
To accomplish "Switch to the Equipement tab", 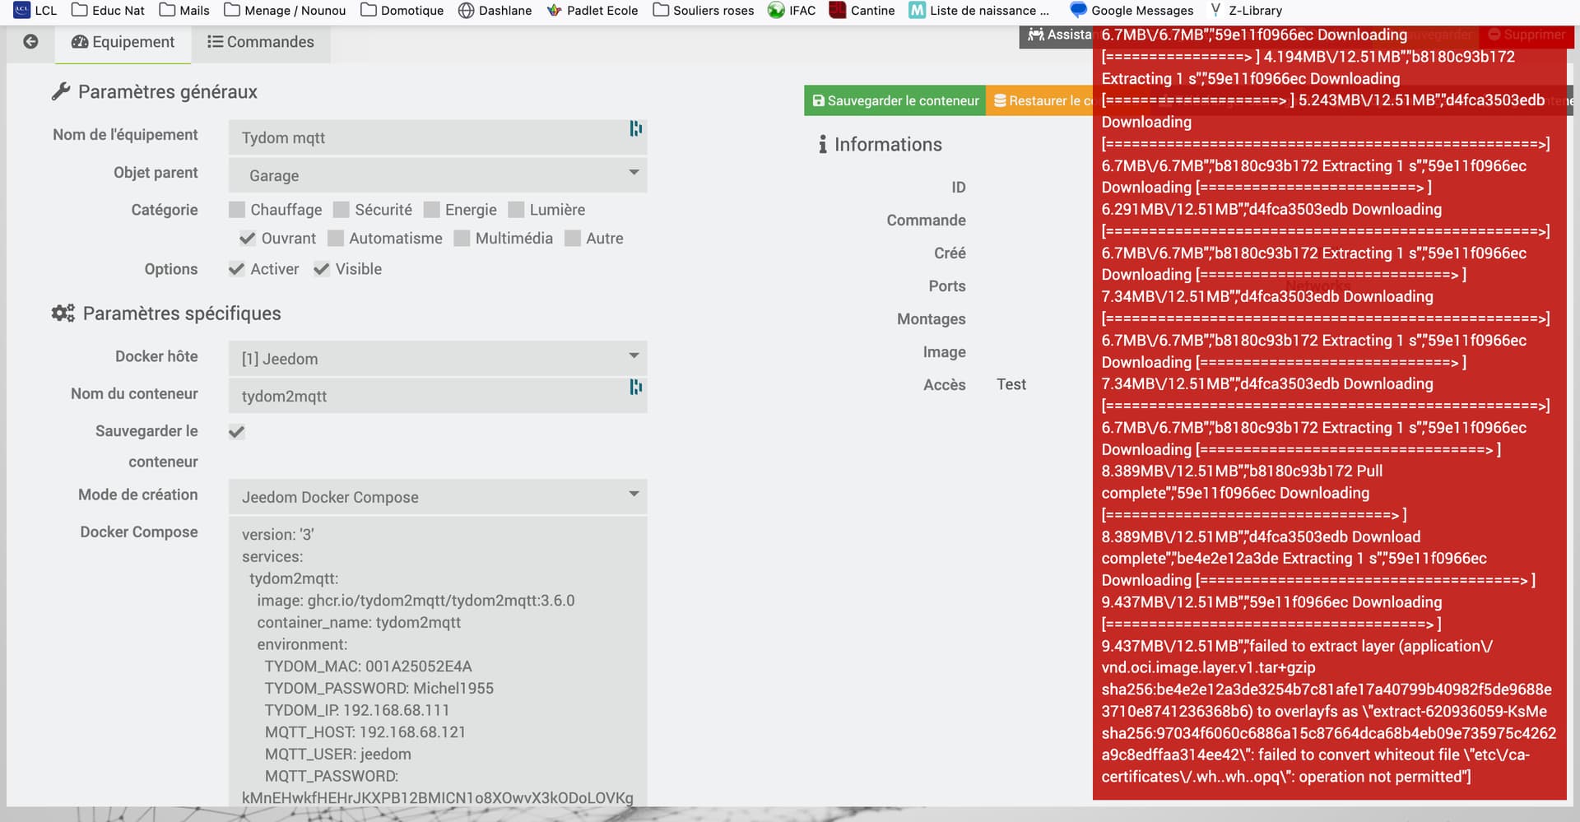I will (x=123, y=42).
